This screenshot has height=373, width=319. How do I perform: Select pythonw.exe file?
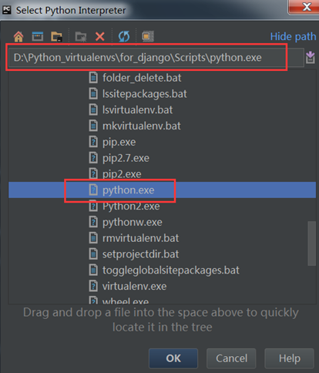point(133,222)
